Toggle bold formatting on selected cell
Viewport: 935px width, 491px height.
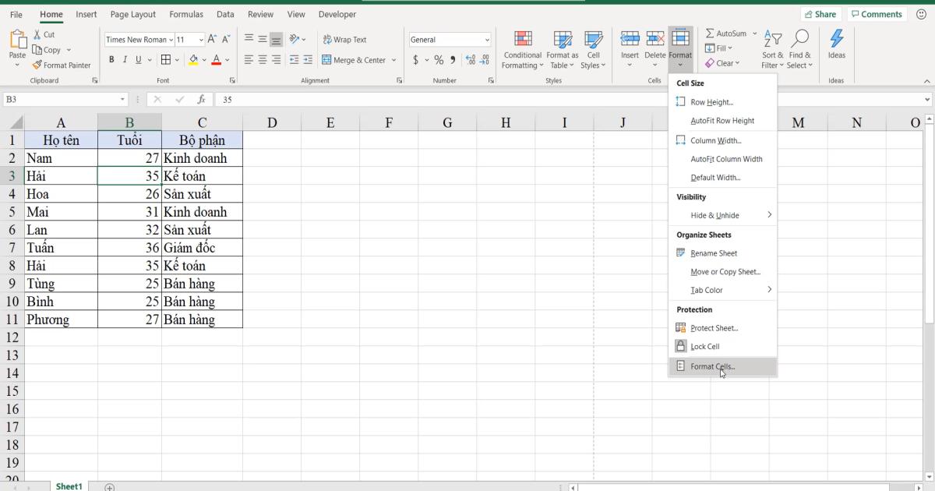pos(111,59)
